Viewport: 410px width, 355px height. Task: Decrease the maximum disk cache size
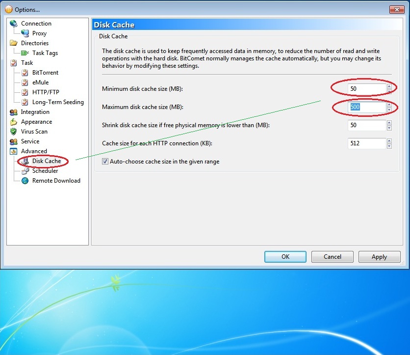[x=389, y=110]
